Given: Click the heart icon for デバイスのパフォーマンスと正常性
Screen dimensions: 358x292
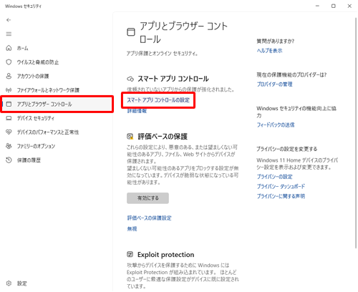Looking at the screenshot, I should click(x=9, y=132).
